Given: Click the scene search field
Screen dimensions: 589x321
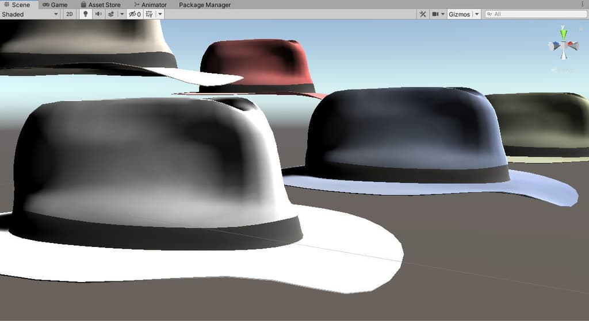Looking at the screenshot, I should [x=536, y=14].
